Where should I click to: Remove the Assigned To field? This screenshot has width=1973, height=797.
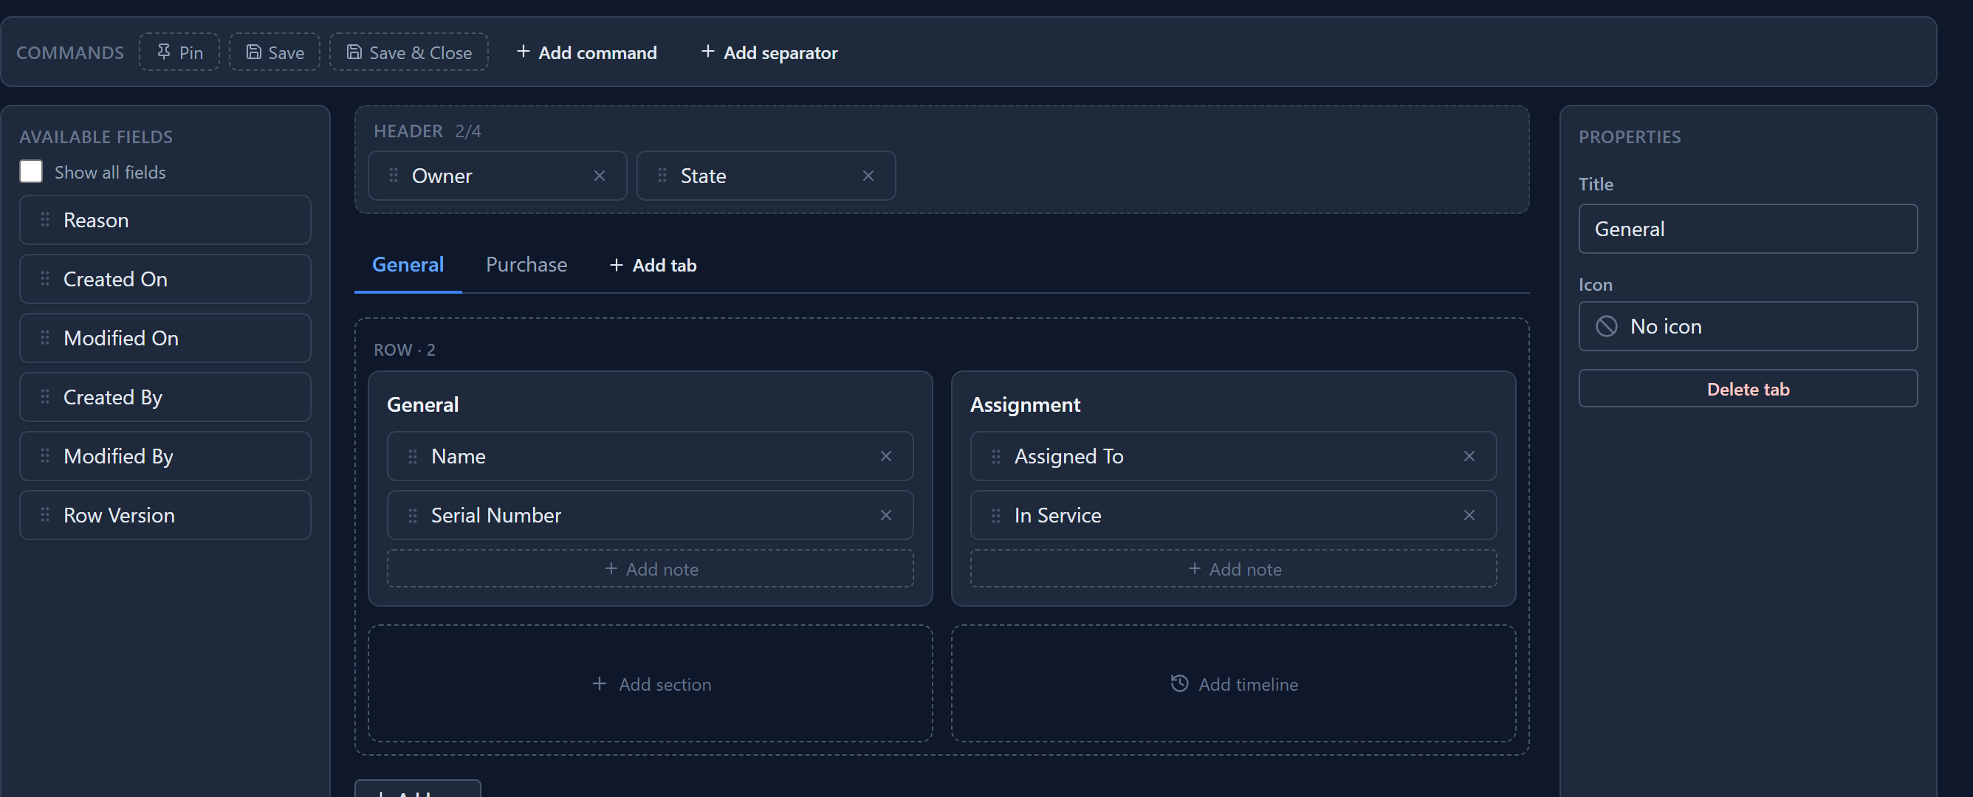[1469, 456]
